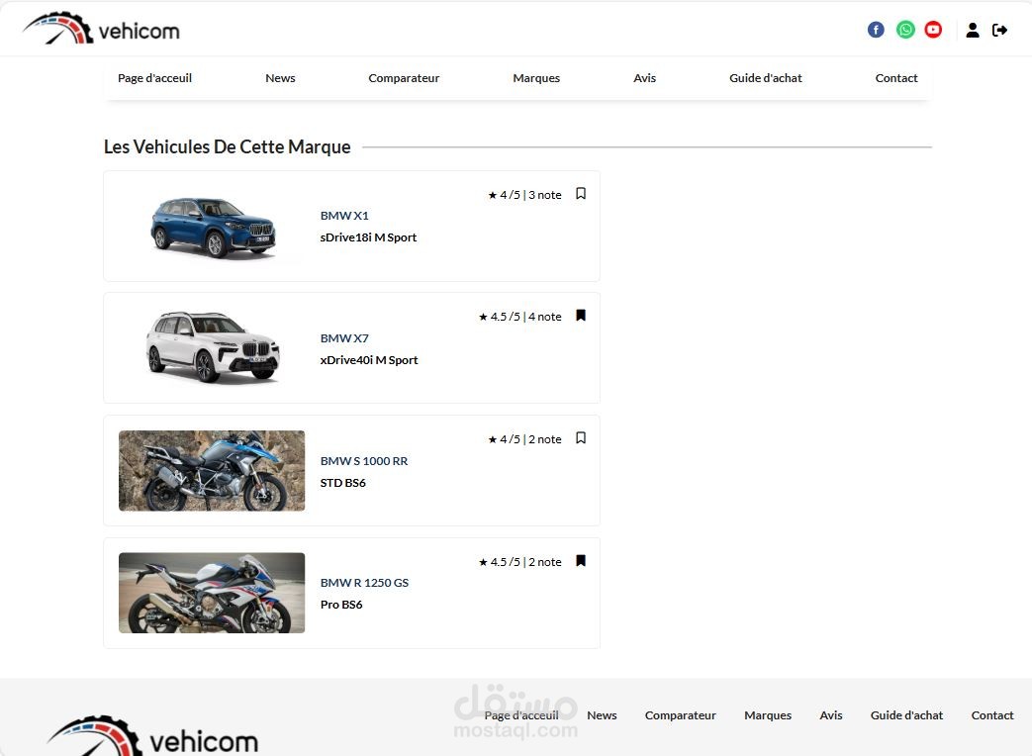Click the xDrive40i M Sport variant text
Image resolution: width=1032 pixels, height=756 pixels.
[368, 360]
